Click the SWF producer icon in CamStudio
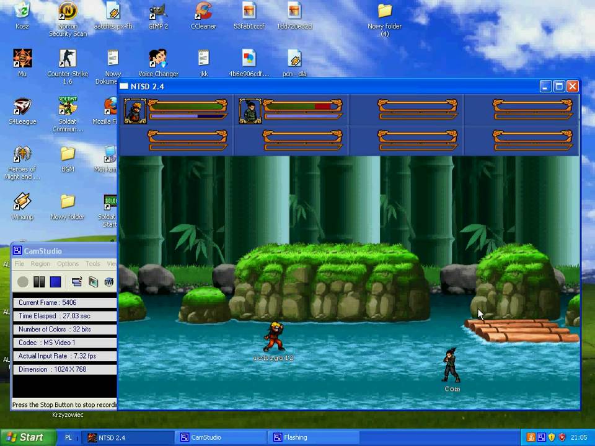 (x=109, y=282)
